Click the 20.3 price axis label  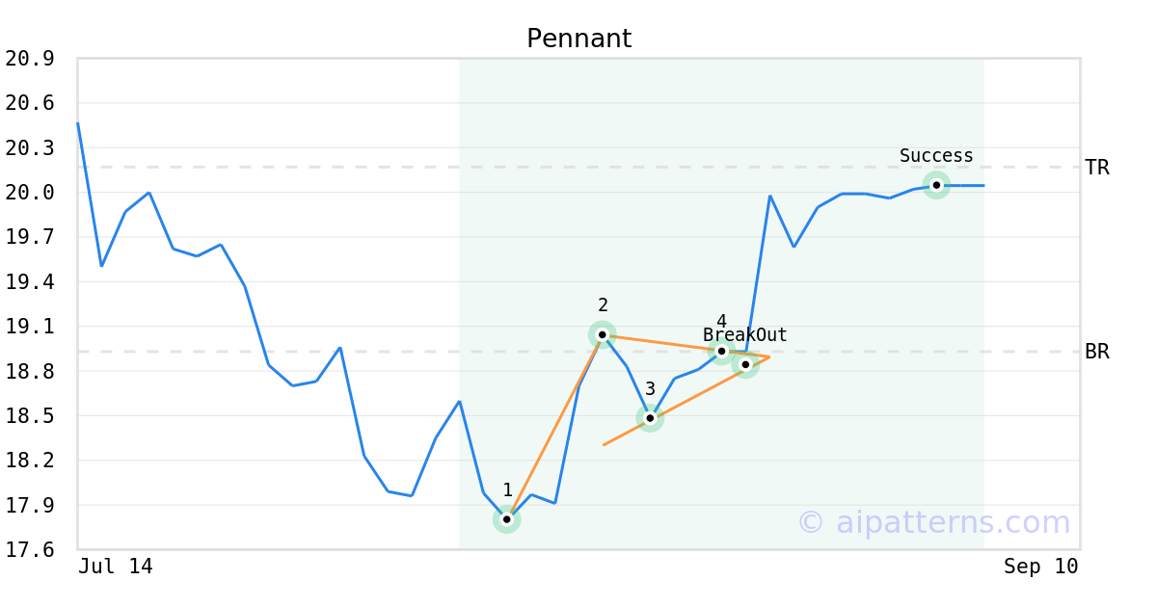point(29,148)
